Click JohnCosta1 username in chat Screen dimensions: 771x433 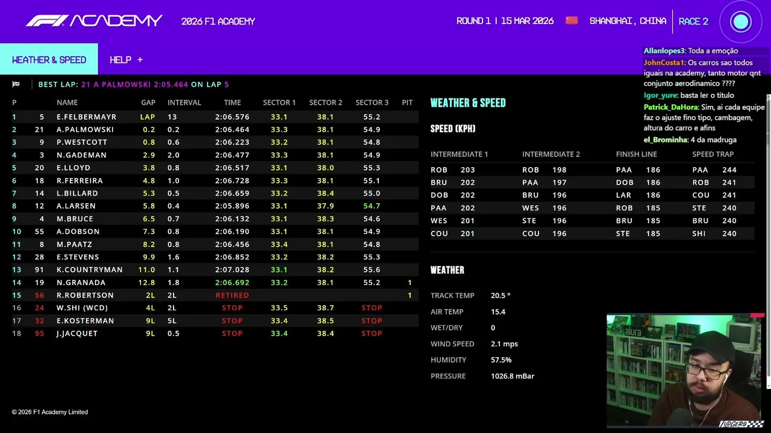click(664, 63)
